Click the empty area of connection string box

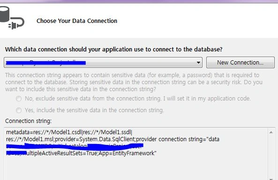tap(135, 168)
